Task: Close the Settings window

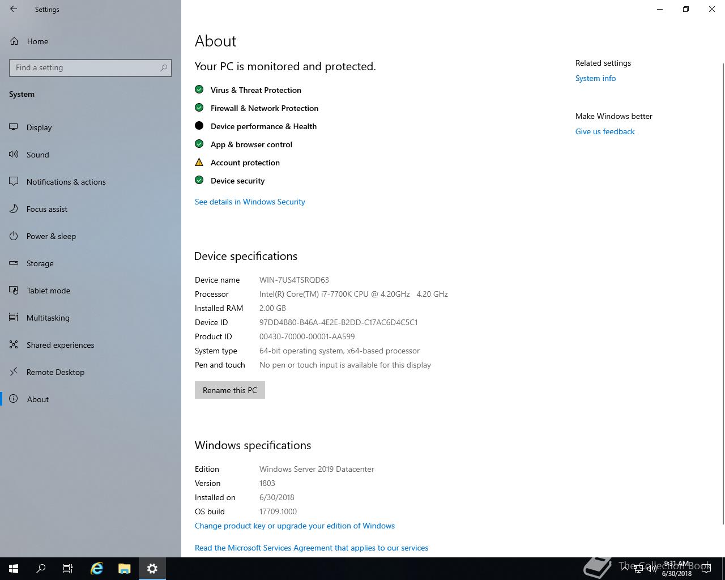Action: 712,9
